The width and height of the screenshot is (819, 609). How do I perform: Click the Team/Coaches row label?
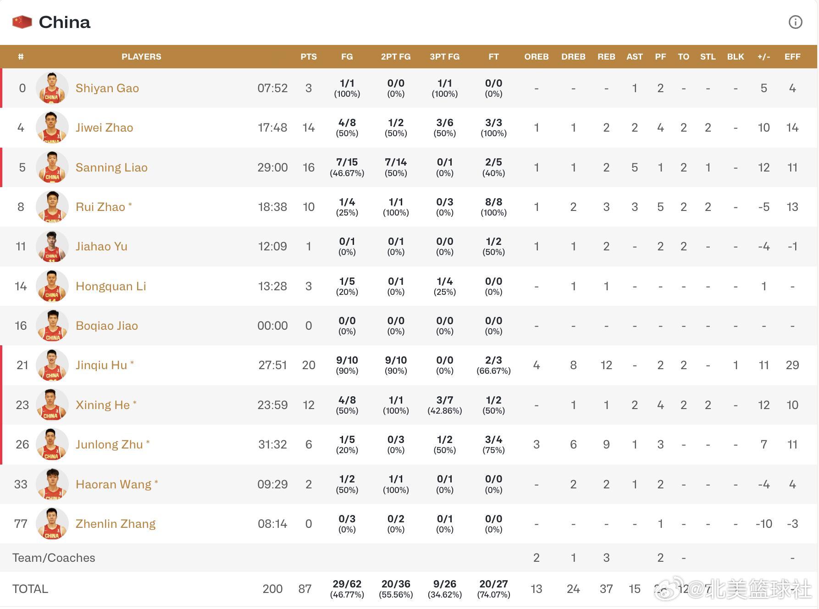coord(54,558)
